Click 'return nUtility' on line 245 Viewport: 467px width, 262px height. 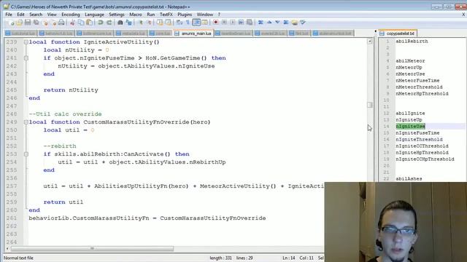tap(71, 90)
